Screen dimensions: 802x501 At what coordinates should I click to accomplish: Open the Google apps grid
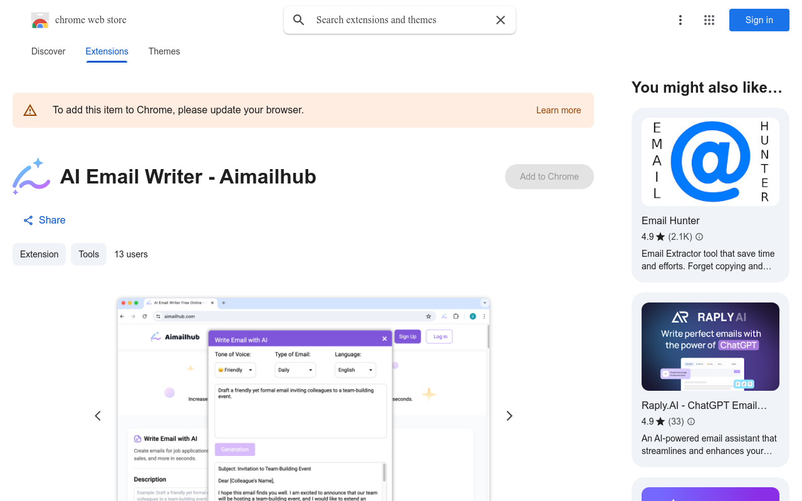click(709, 20)
